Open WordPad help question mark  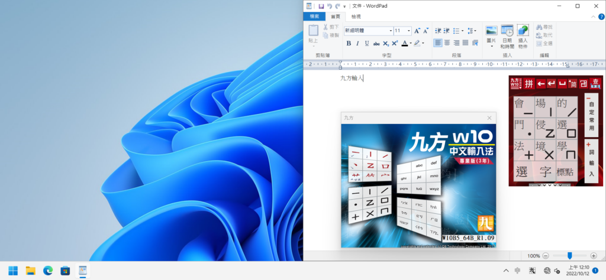coord(602,17)
